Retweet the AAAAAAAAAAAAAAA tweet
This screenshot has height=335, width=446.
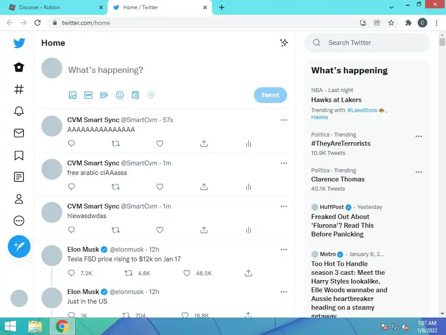115,144
